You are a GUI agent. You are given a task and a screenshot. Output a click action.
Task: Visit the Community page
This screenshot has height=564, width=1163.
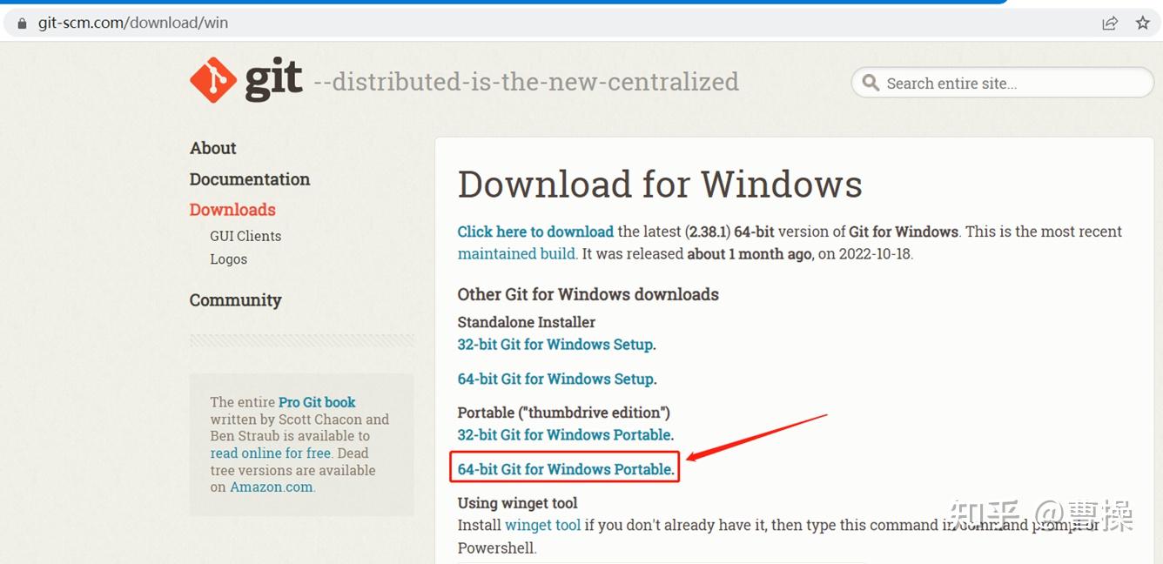(235, 299)
